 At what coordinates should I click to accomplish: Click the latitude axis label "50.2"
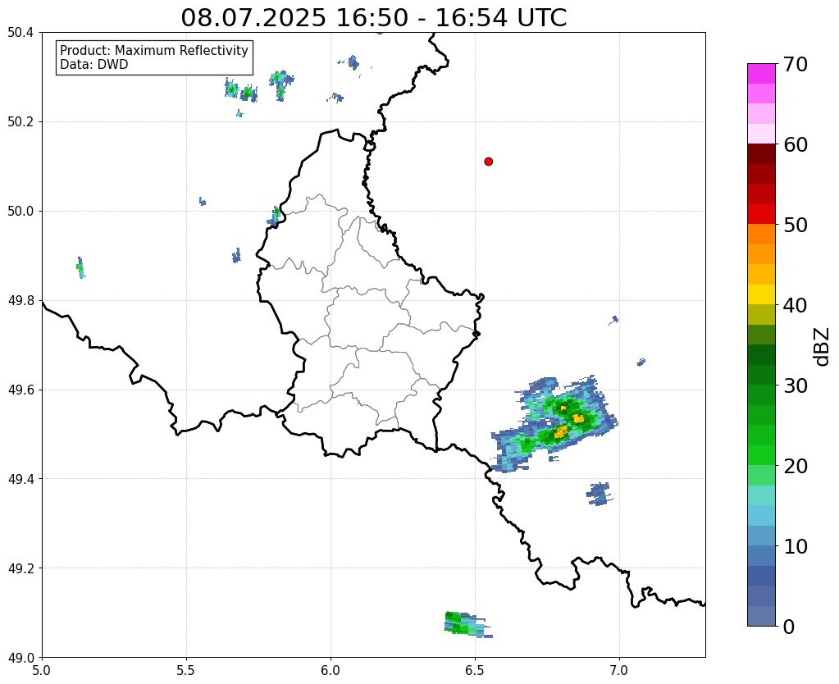click(x=21, y=122)
